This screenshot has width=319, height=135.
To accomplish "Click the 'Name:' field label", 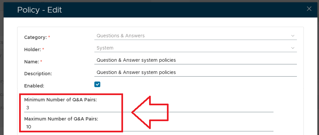I will pyautogui.click(x=32, y=62).
